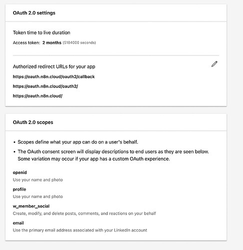
Task: Click the OAuth consent screen bullet text
Action: coord(113,155)
